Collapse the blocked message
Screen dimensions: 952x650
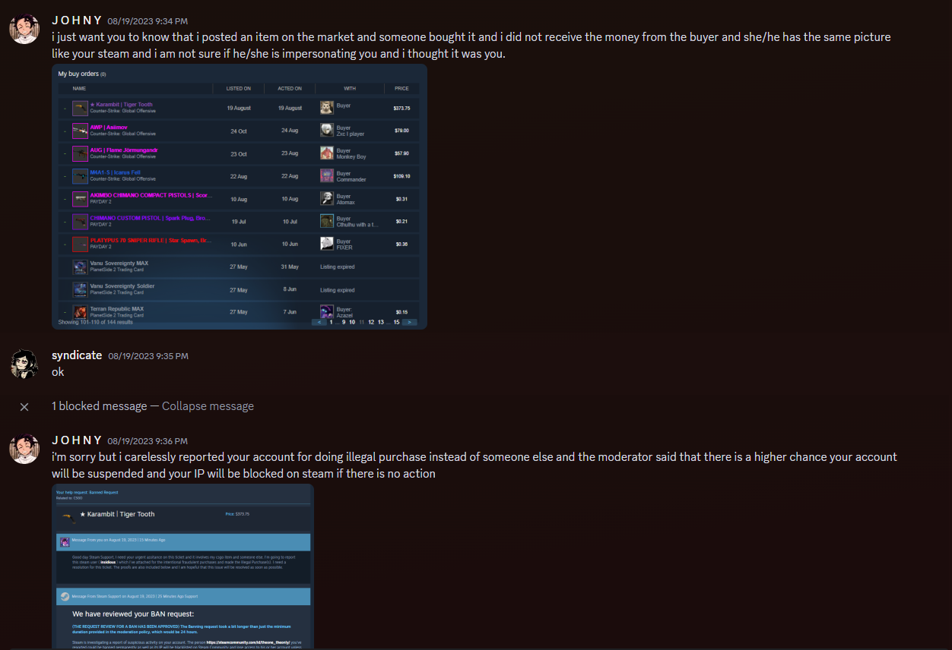pyautogui.click(x=208, y=406)
